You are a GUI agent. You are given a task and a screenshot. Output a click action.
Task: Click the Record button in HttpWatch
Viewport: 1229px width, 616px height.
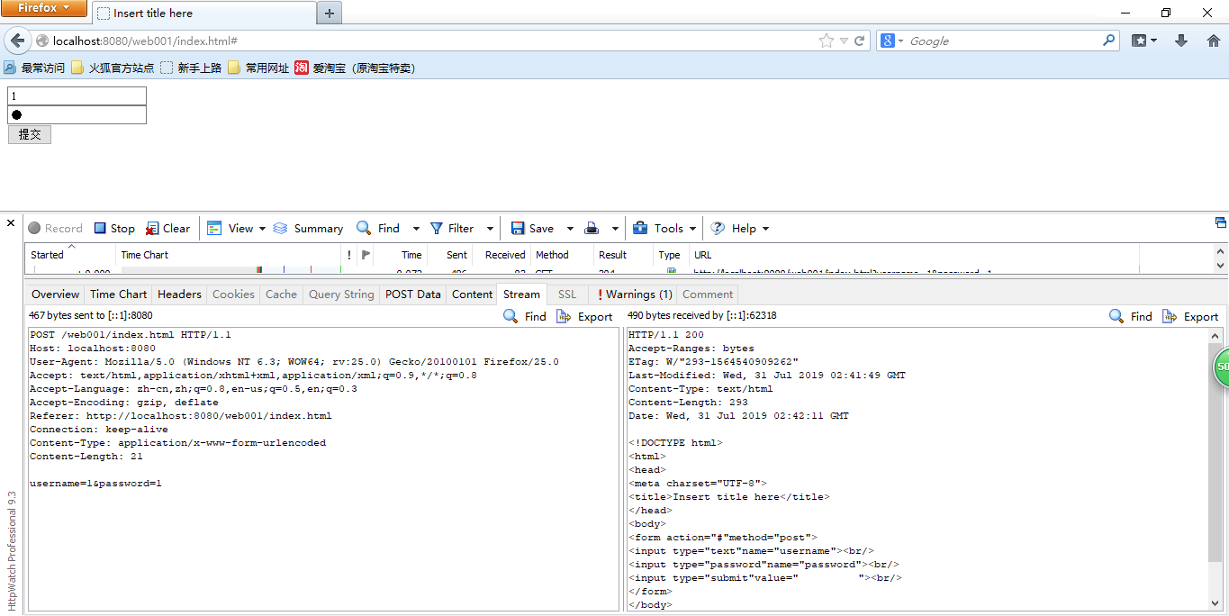[x=55, y=229]
